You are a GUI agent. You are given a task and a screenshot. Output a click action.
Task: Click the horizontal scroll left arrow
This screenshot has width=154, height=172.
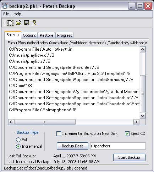(x=11, y=122)
